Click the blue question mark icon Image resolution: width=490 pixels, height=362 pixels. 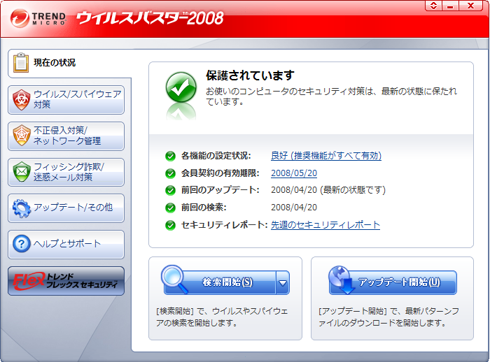tap(22, 244)
